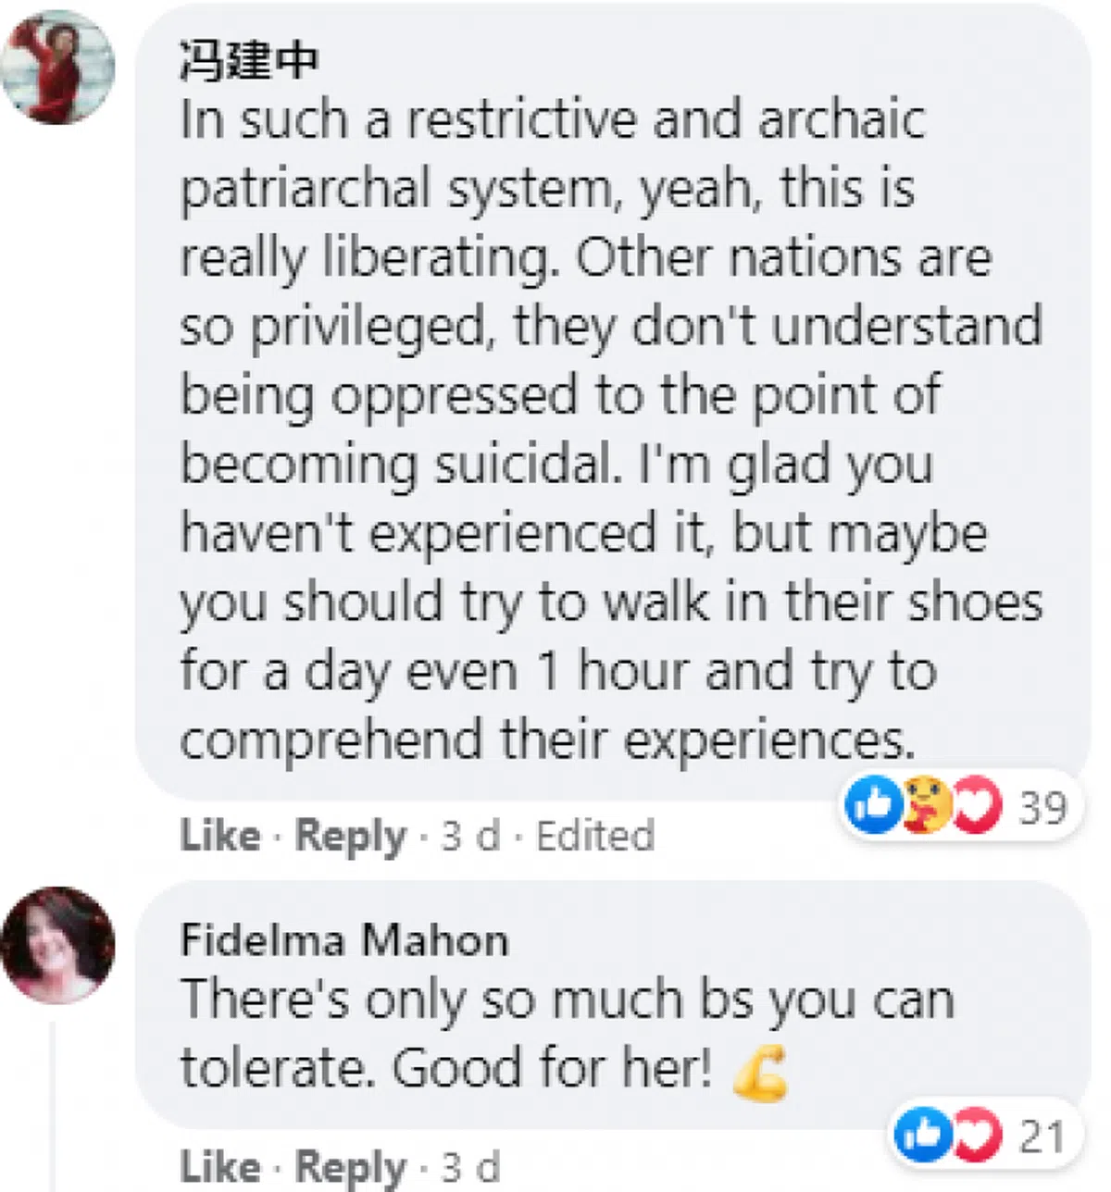Click the thumbs-up reaction icon beside 39

click(871, 805)
